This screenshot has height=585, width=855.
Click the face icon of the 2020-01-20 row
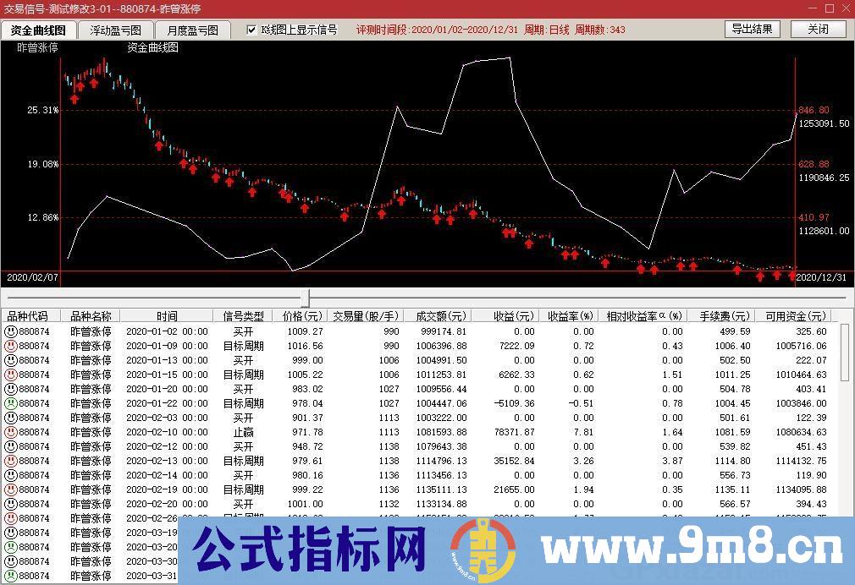click(11, 389)
